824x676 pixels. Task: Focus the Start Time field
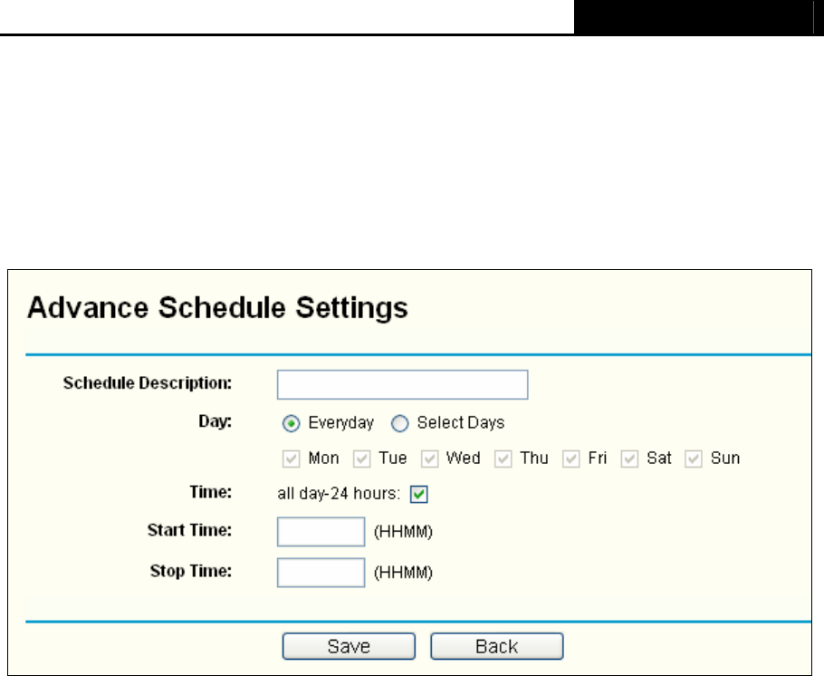click(321, 532)
